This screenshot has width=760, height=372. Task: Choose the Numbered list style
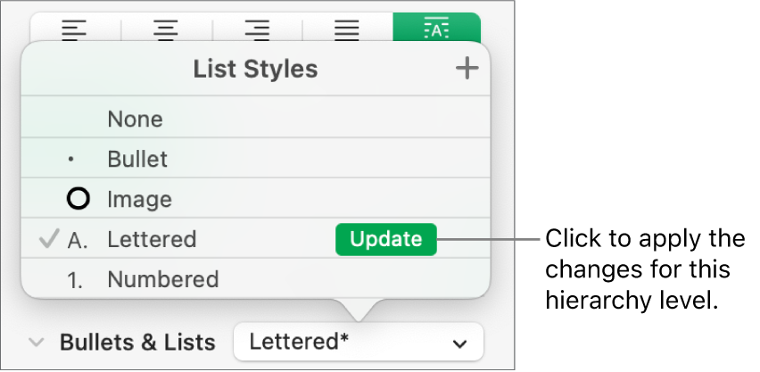(x=162, y=279)
